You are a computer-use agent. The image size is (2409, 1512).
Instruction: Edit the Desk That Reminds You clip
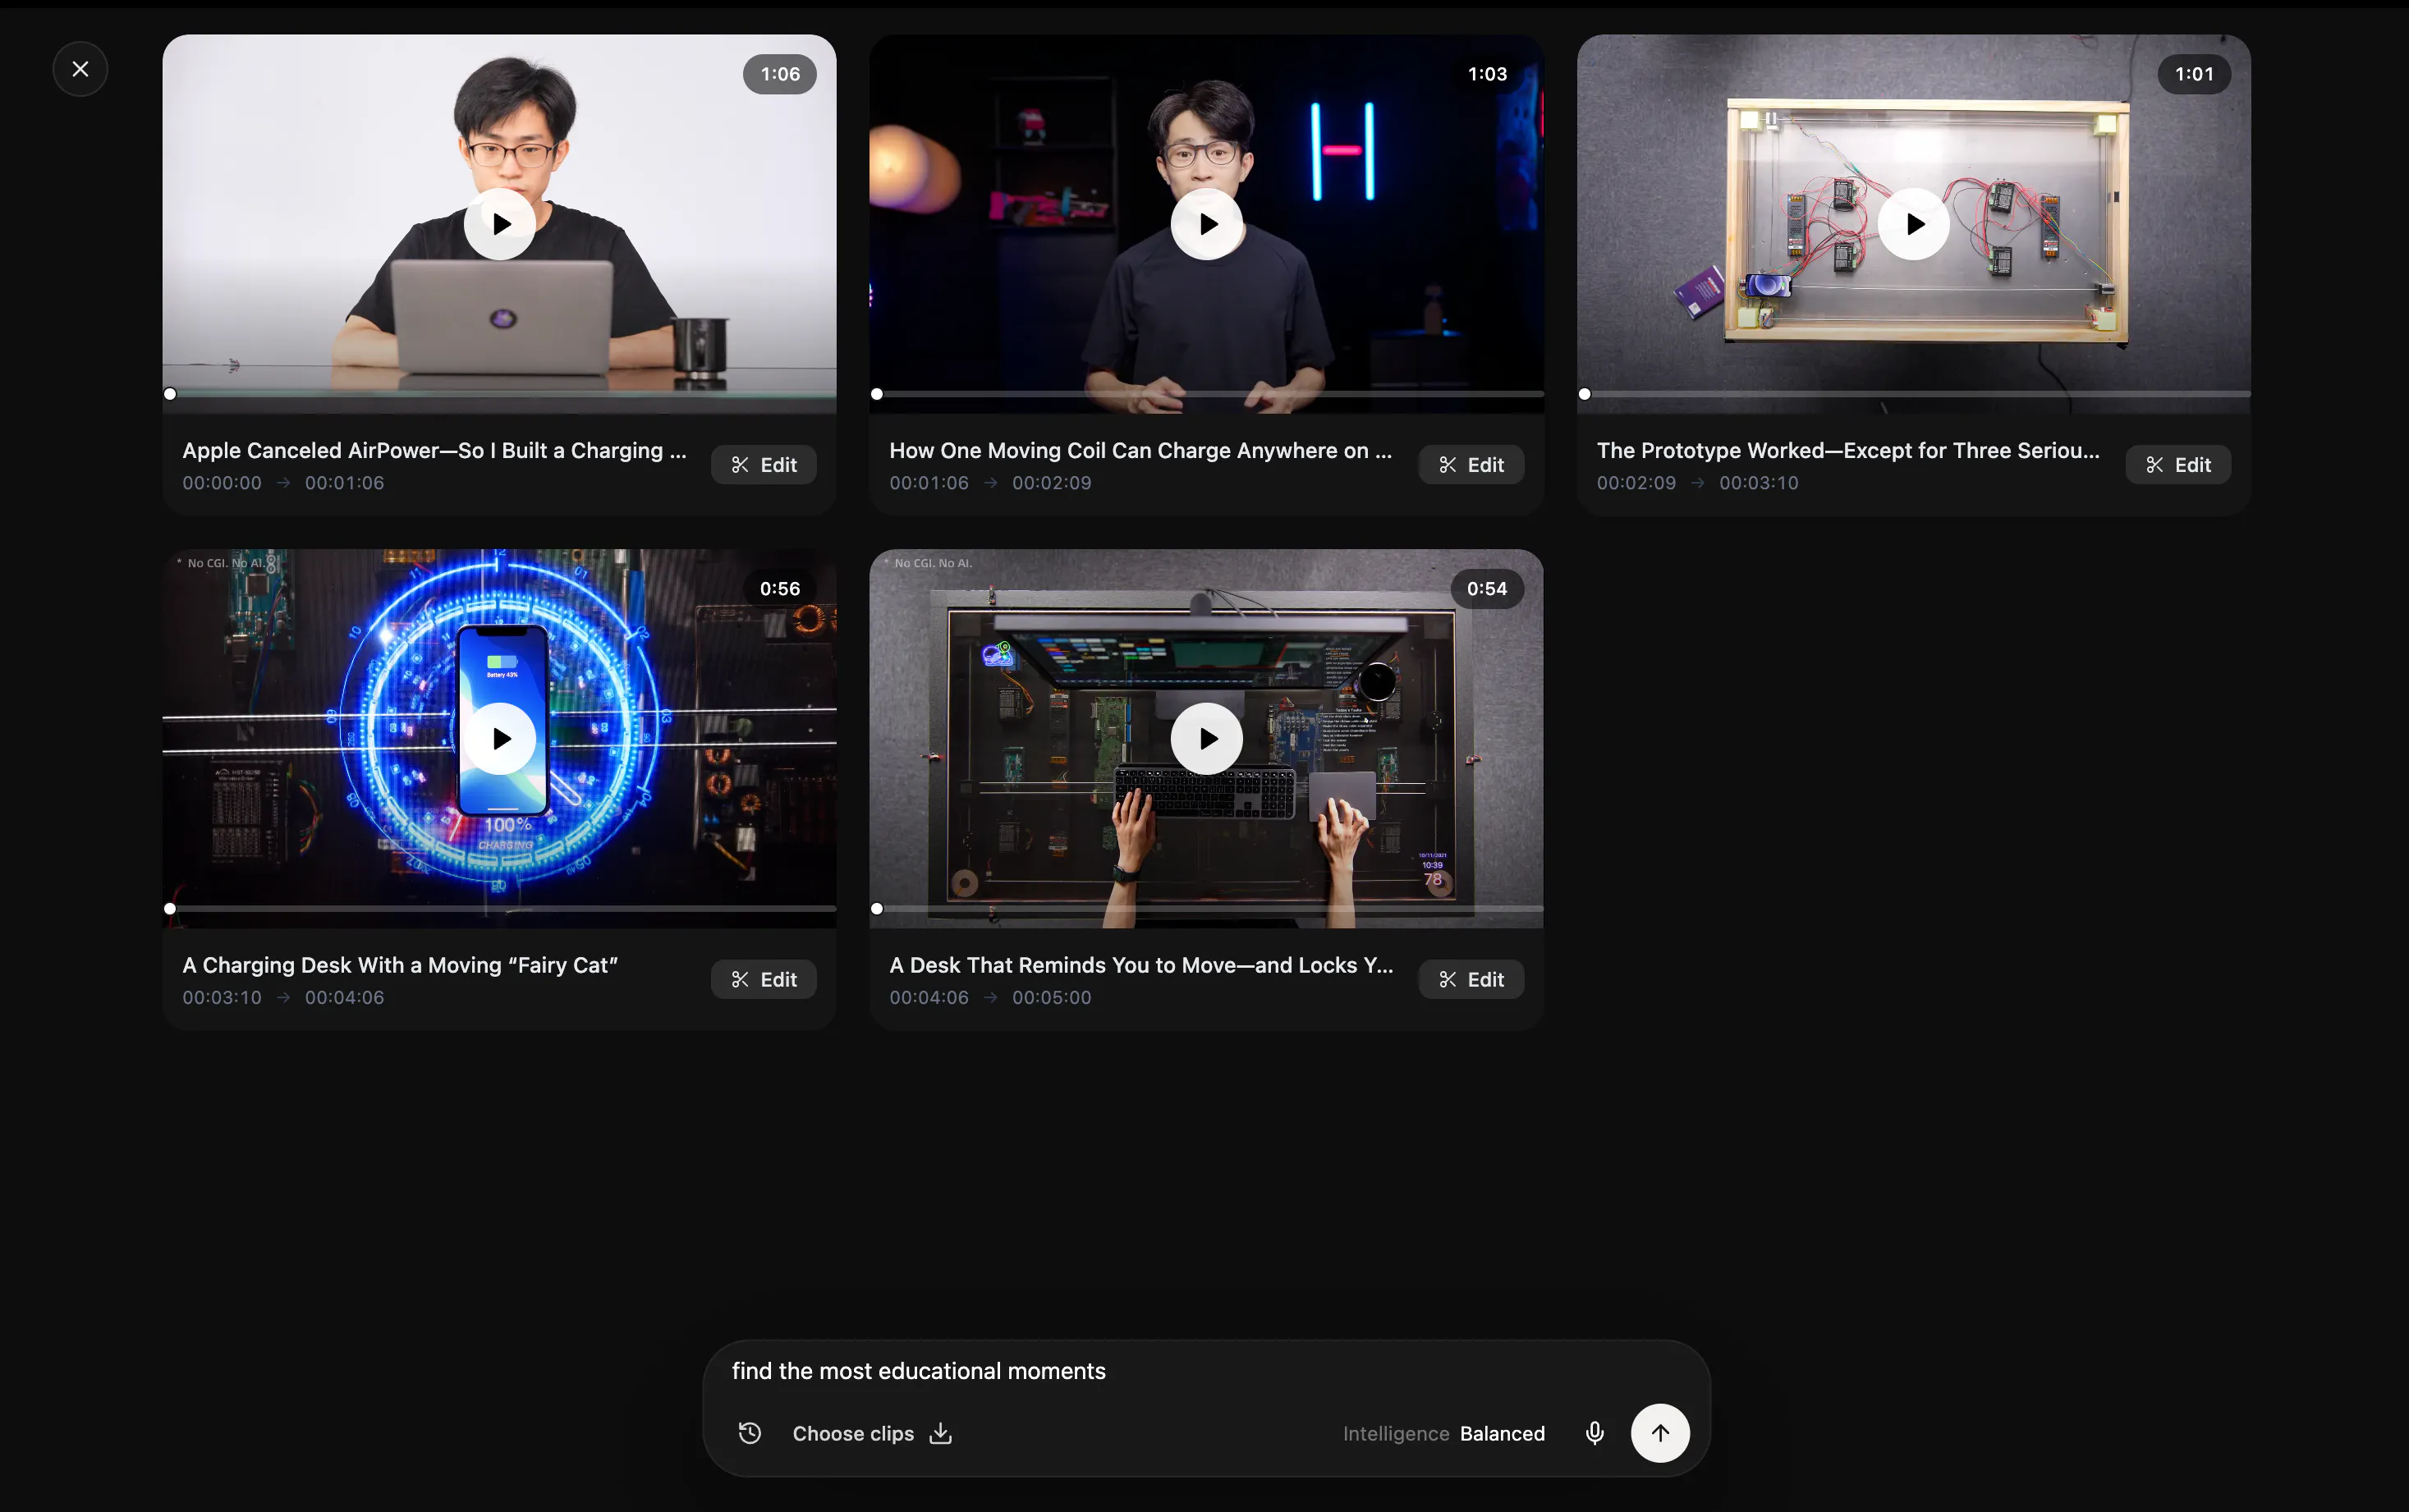[1471, 980]
